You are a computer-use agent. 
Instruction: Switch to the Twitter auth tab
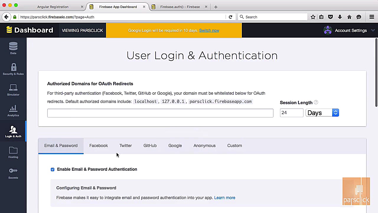[126, 146]
